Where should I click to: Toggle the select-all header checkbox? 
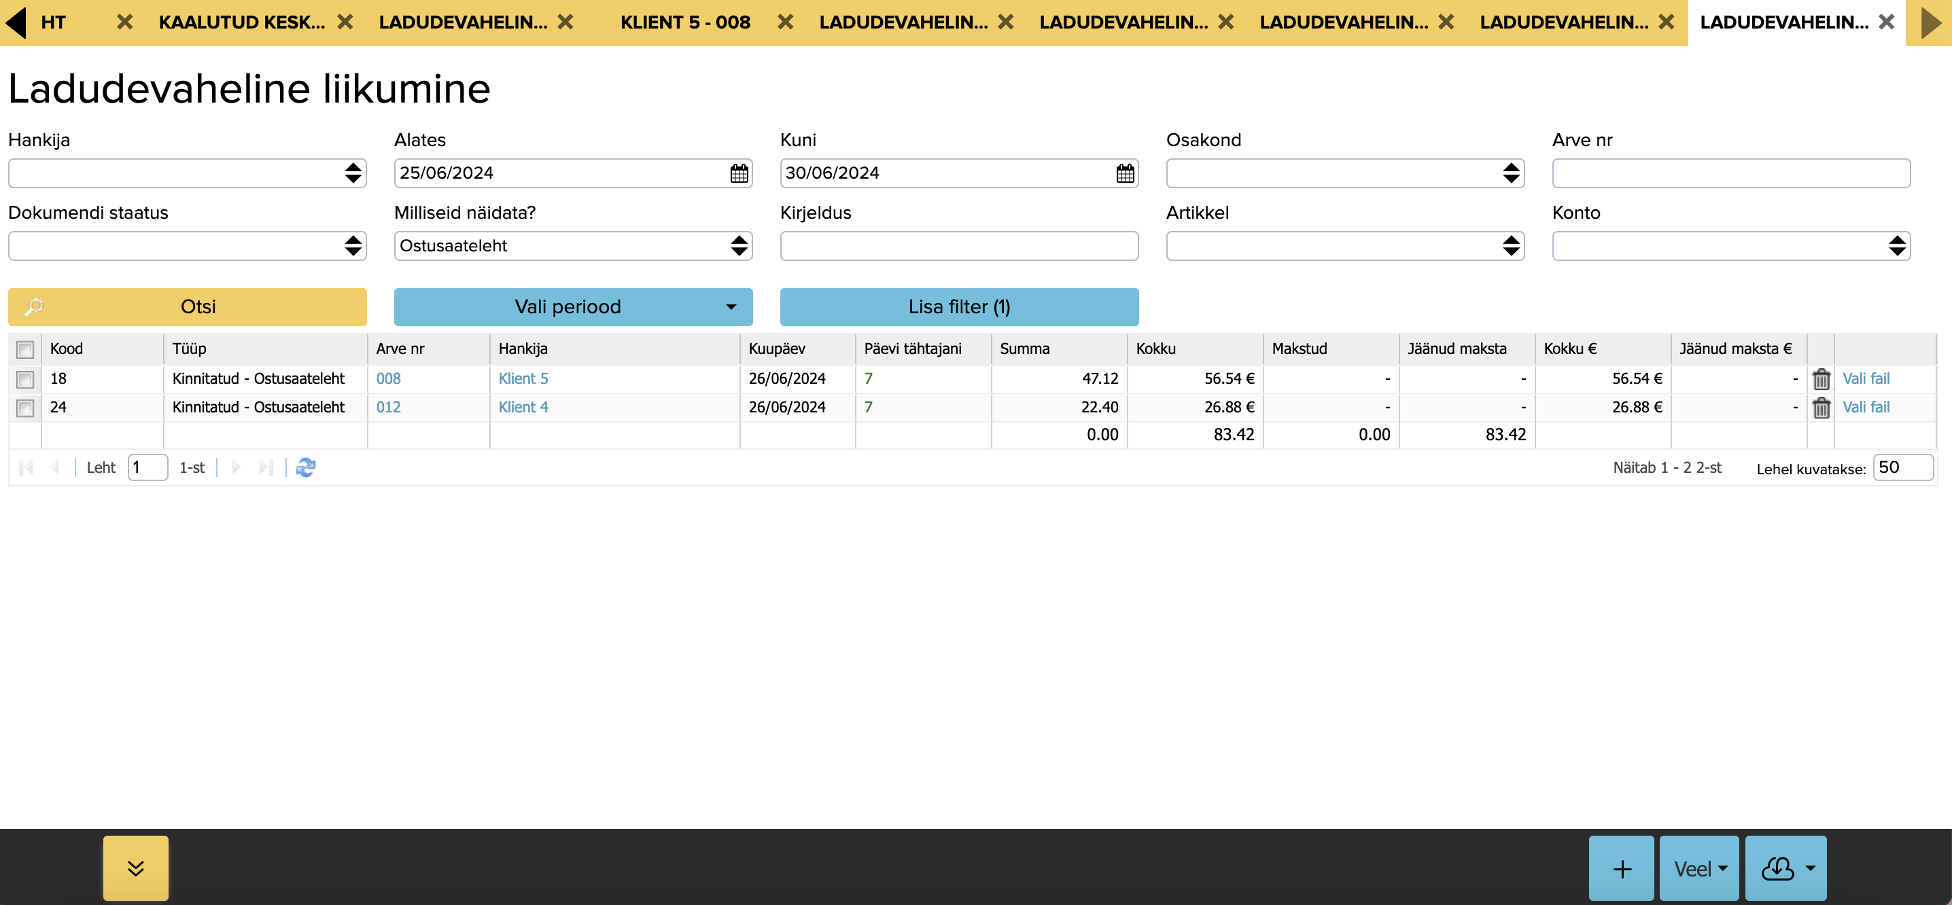[x=25, y=349]
